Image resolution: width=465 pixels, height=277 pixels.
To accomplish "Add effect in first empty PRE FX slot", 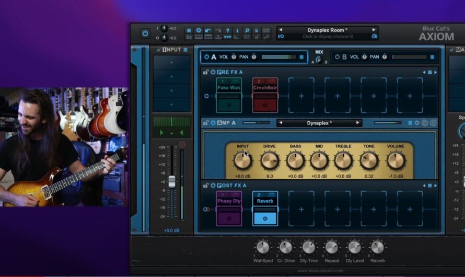I will coord(301,96).
